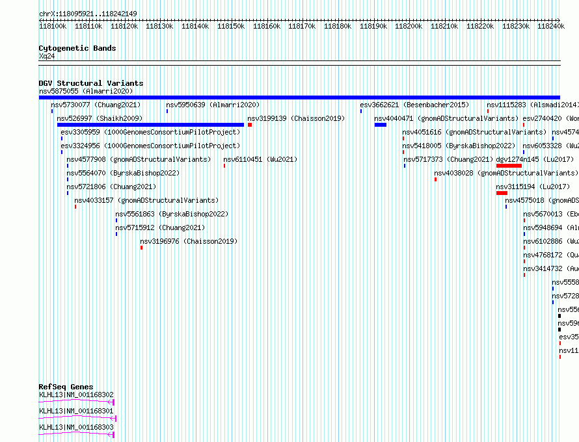The height and width of the screenshot is (442, 579).
Task: Click nsv4051616 gnomAD variant label
Action: click(x=474, y=132)
